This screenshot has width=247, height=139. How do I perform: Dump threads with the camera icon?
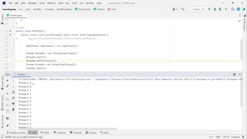point(7,100)
